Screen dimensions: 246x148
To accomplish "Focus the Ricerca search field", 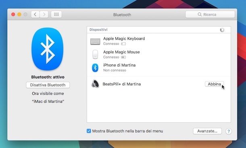I will coord(210,14).
